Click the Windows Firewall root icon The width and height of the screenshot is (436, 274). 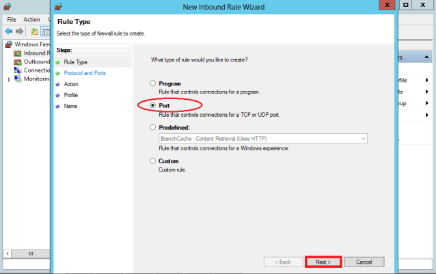pos(8,44)
